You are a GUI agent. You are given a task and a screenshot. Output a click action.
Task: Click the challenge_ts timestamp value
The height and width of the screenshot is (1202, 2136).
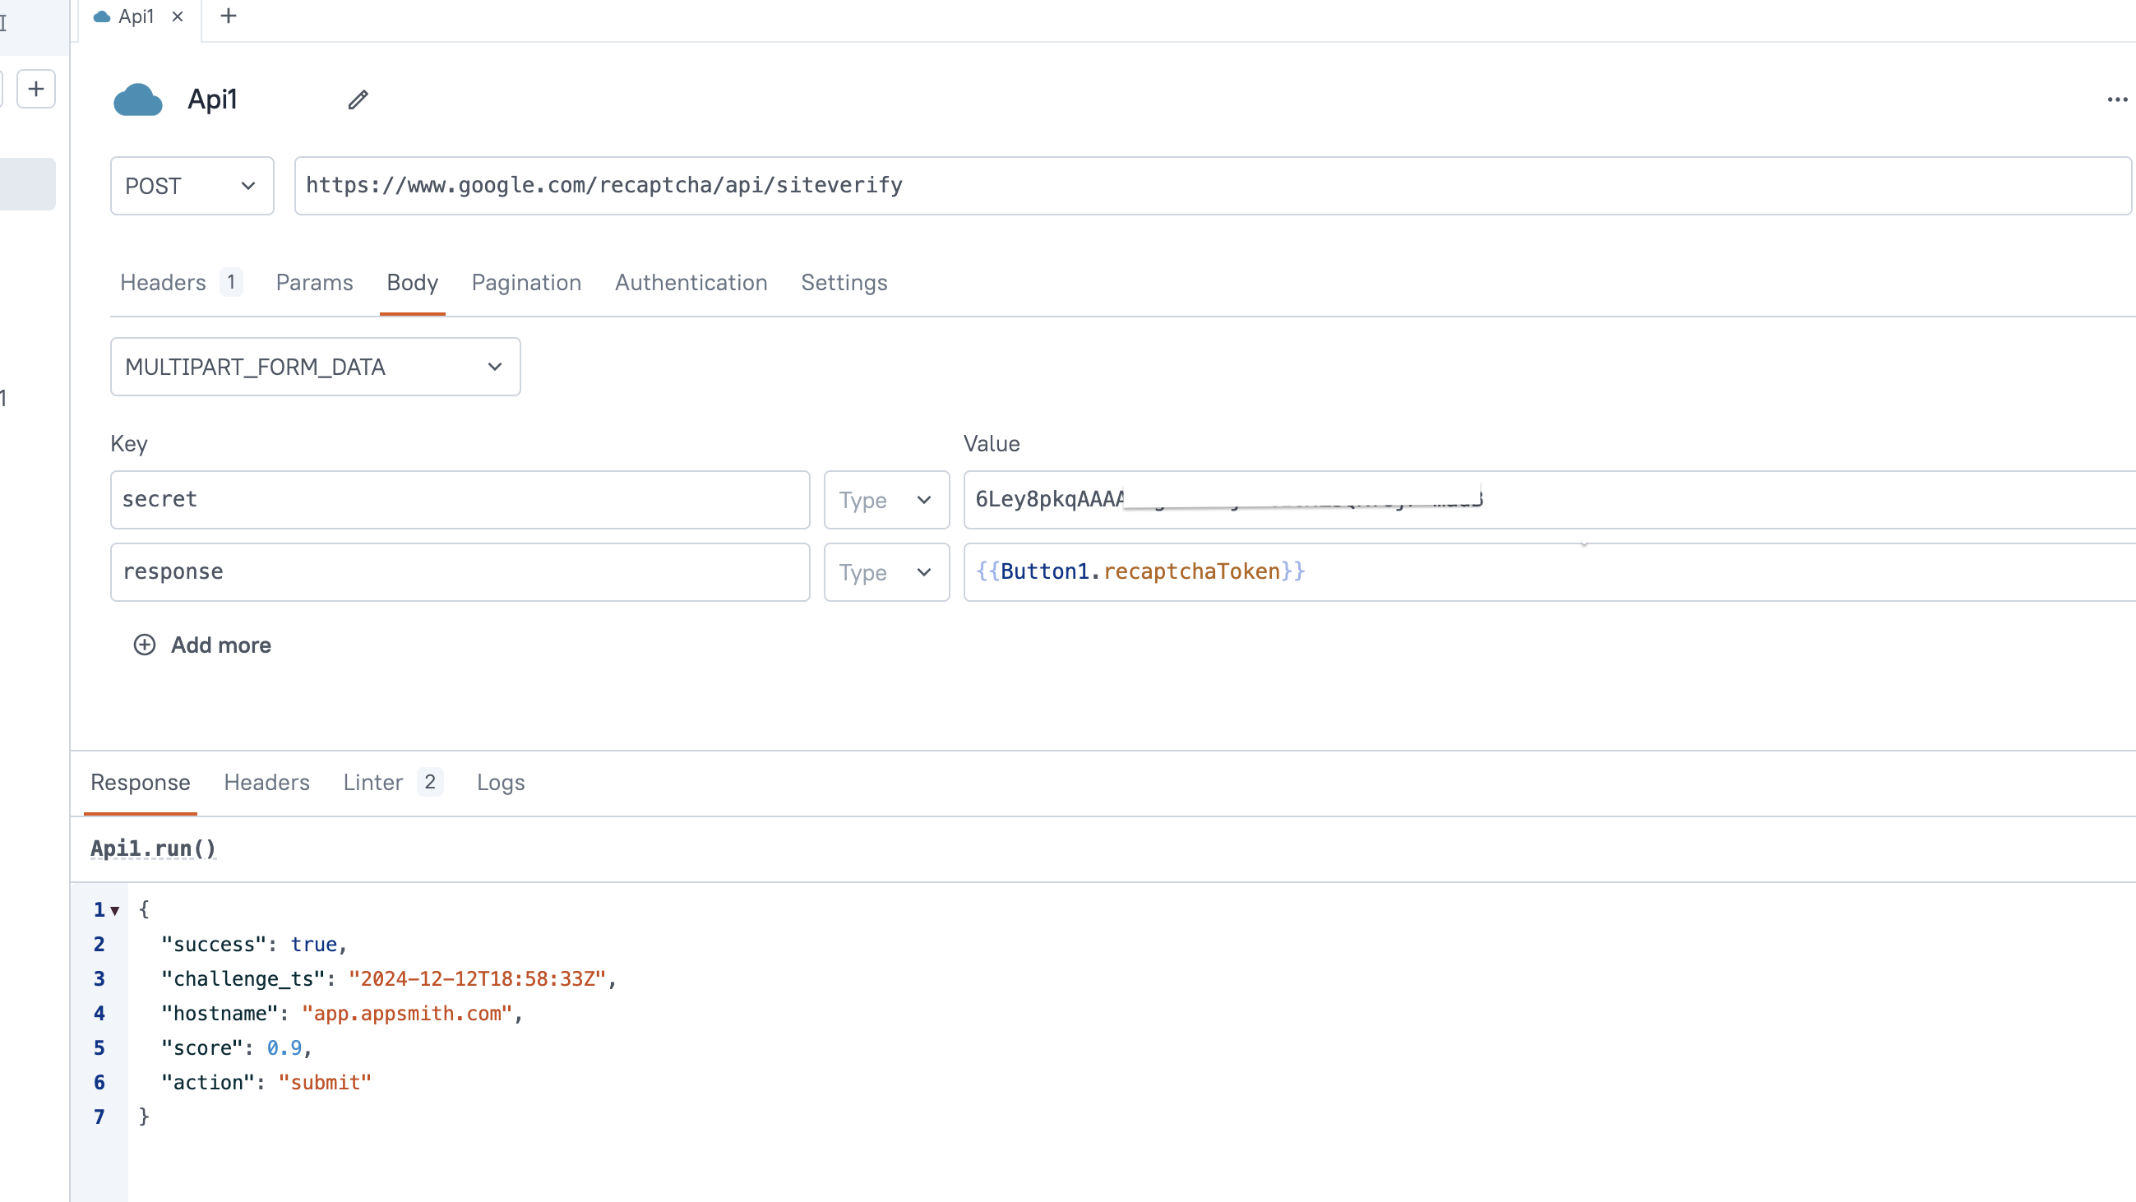[477, 979]
